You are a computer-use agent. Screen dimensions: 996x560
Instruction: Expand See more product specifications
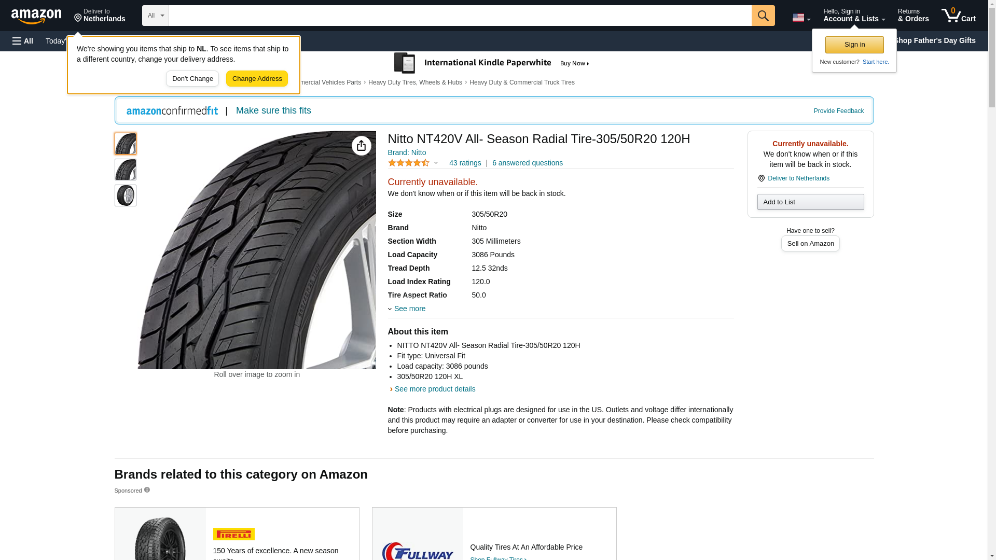409,309
